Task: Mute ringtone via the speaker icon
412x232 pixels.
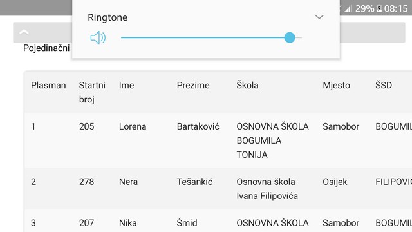Action: [x=98, y=38]
